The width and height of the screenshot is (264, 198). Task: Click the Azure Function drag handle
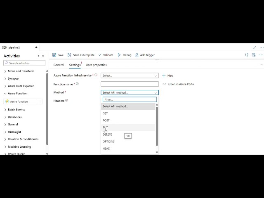(40, 101)
